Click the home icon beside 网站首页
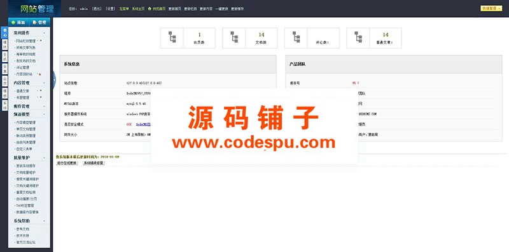Viewport: 509px width, 252px height. coord(150,9)
